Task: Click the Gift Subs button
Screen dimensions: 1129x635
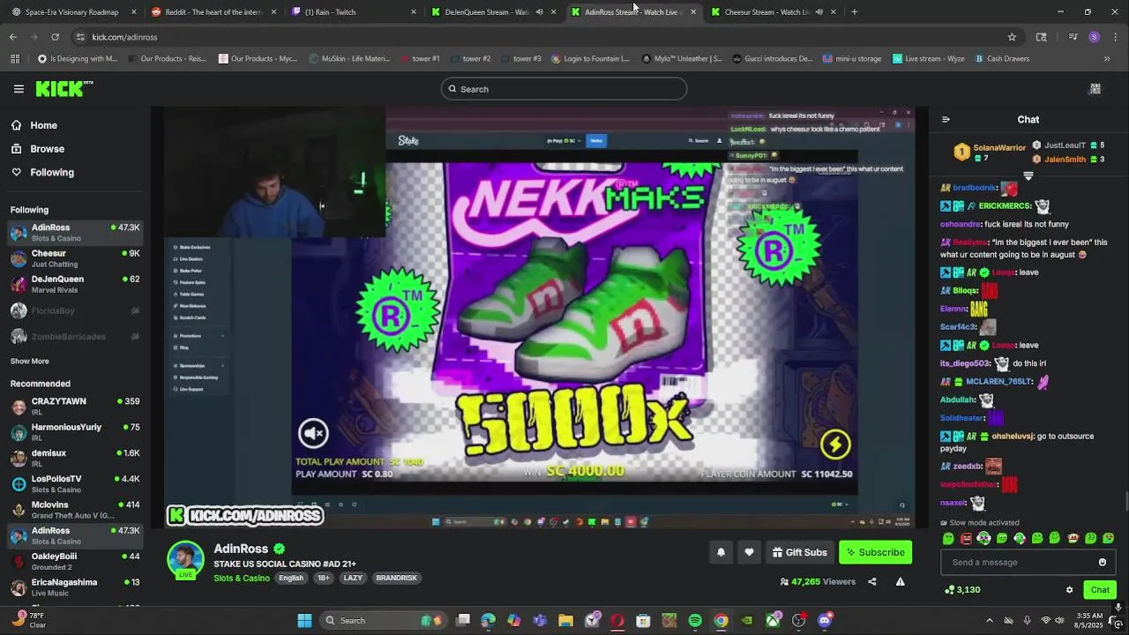Action: (799, 552)
